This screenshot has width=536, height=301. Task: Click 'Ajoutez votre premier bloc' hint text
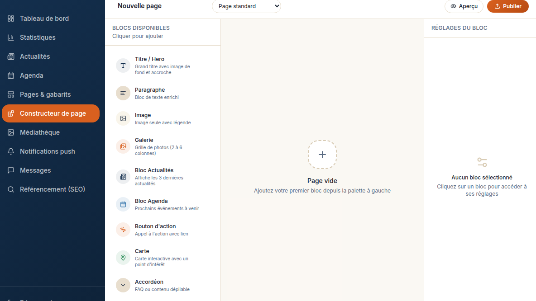[322, 191]
